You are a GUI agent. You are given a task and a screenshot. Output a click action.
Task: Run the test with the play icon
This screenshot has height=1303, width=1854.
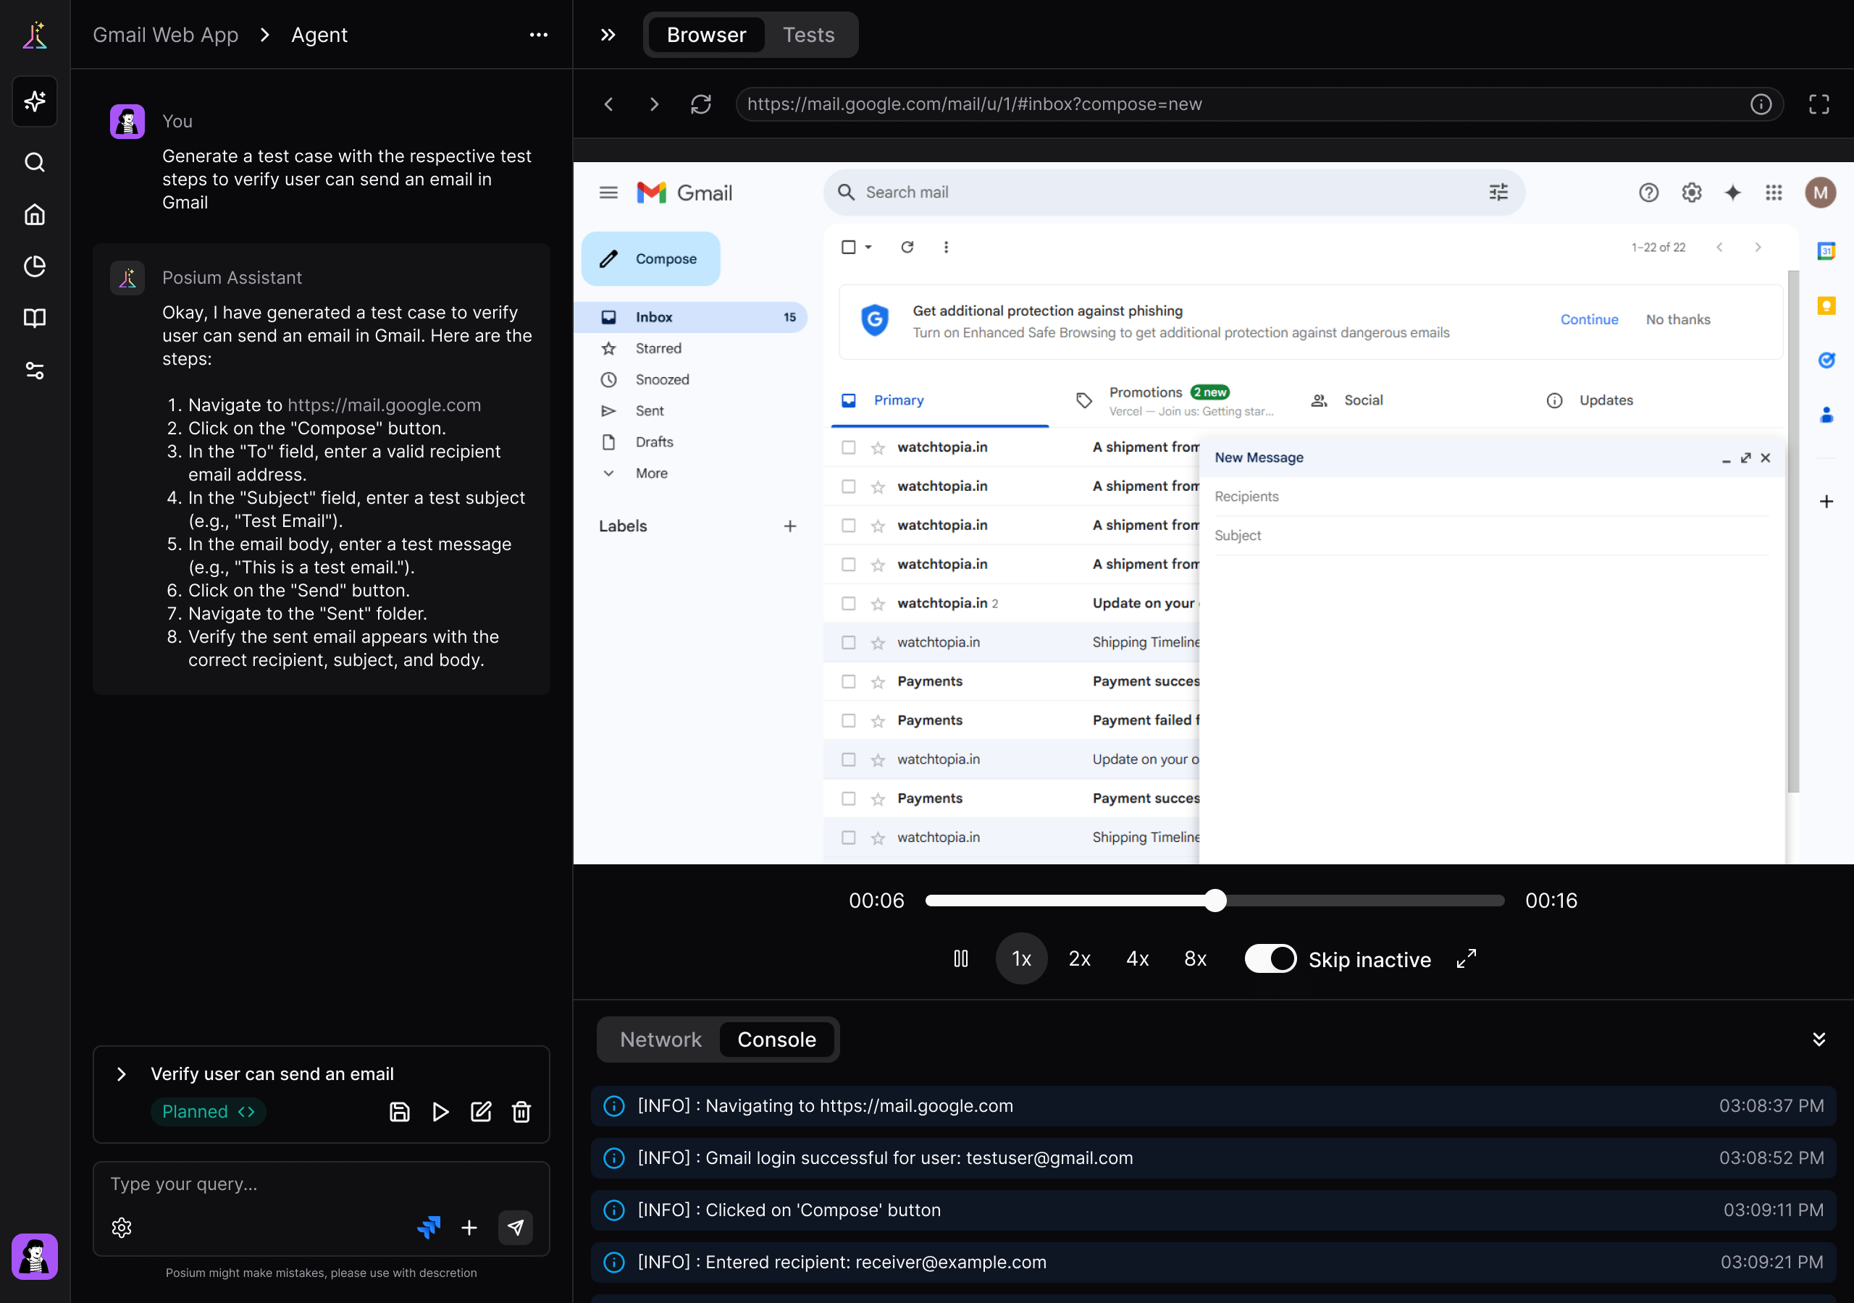(440, 1112)
